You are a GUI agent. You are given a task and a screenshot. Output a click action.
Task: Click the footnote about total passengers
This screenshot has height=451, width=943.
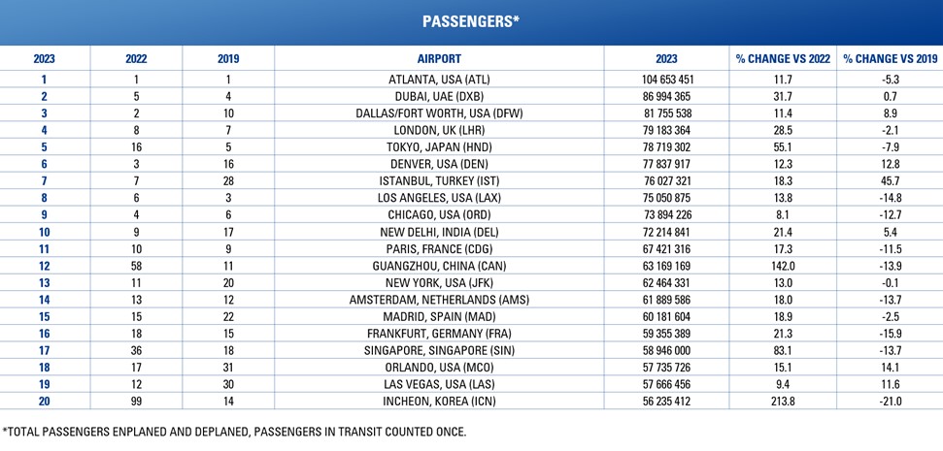click(x=235, y=432)
